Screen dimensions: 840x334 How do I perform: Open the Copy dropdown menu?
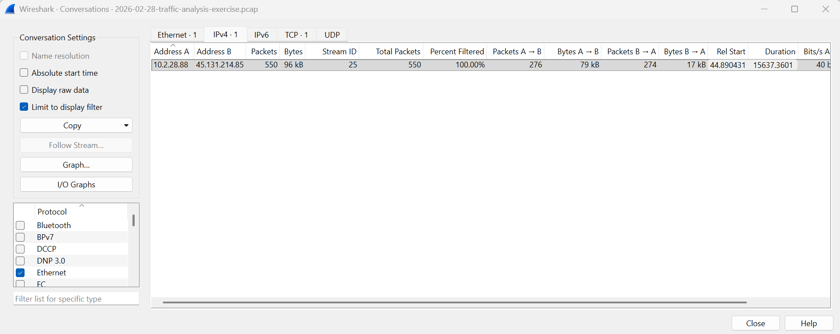point(76,125)
